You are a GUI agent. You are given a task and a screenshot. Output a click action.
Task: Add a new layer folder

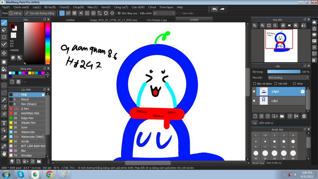[282, 116]
